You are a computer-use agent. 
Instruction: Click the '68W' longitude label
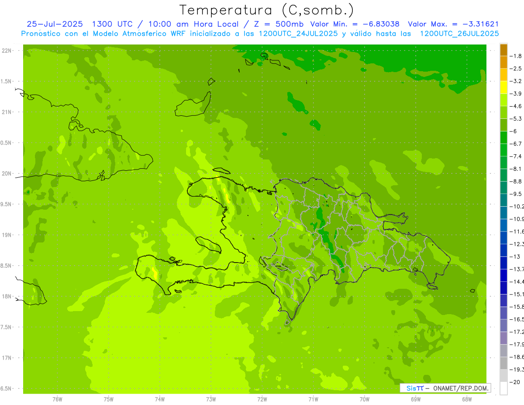(x=466, y=399)
